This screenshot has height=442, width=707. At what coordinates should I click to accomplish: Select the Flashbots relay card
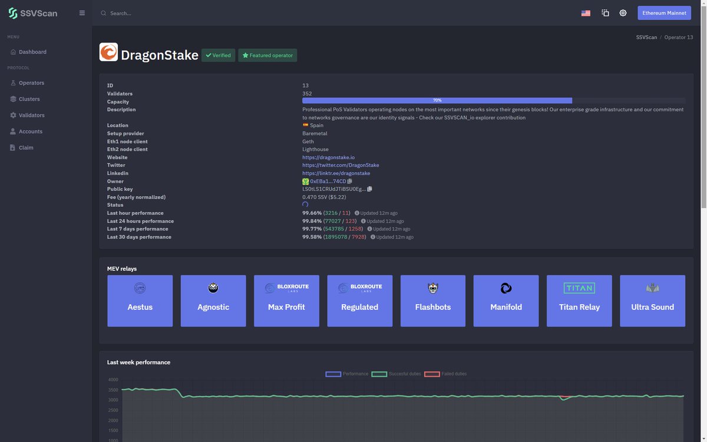tap(433, 301)
